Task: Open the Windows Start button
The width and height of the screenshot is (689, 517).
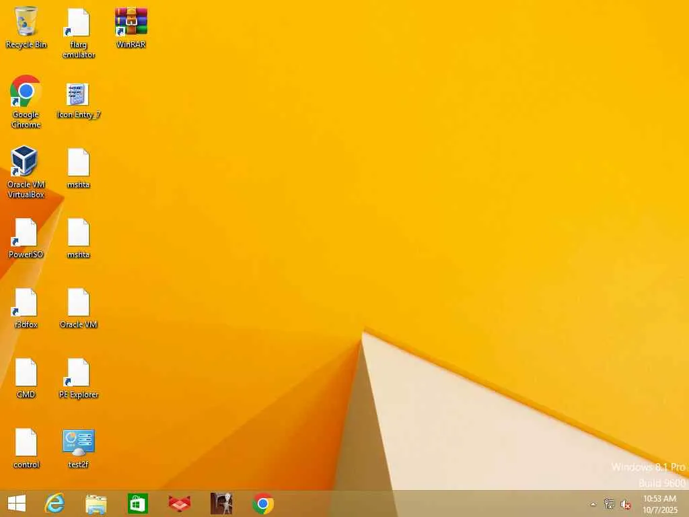Action: 17,504
